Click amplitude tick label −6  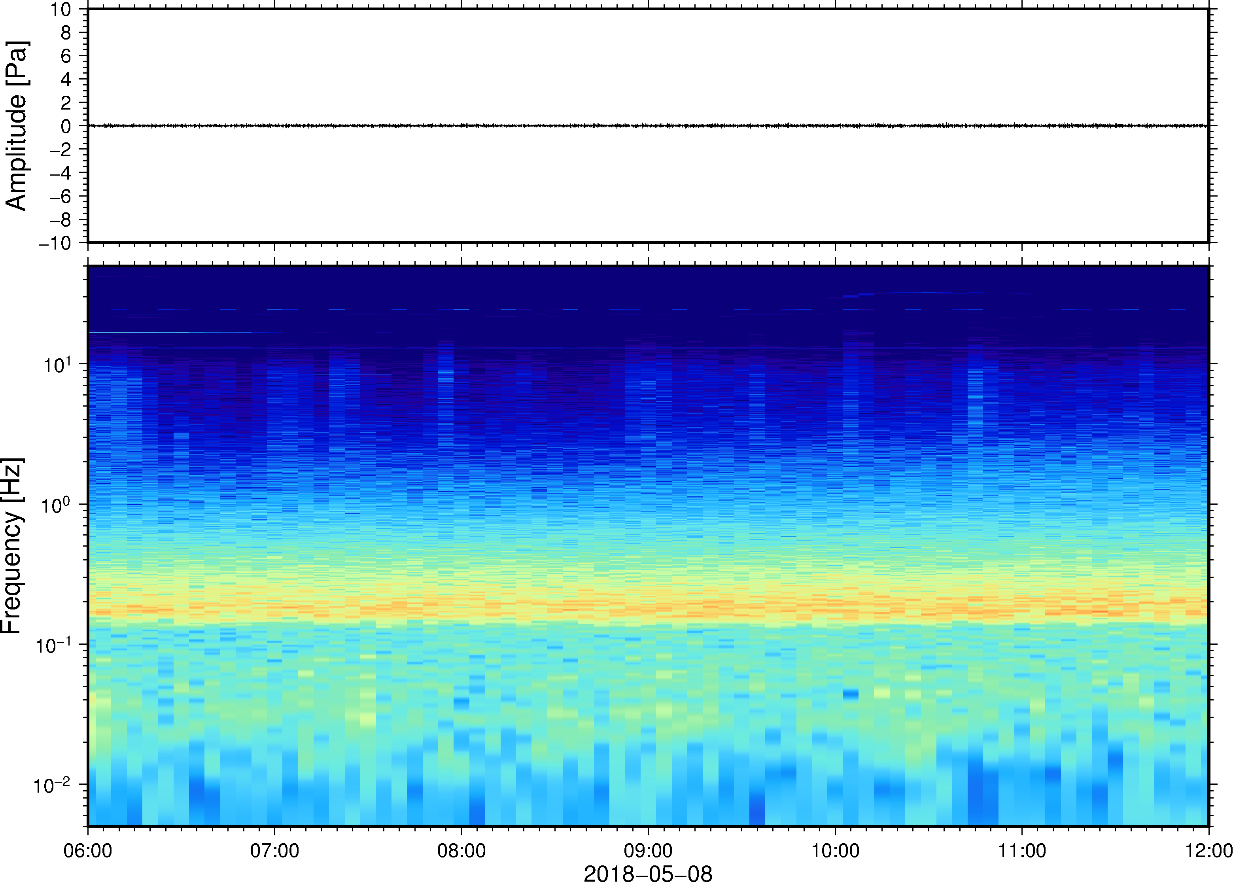click(x=60, y=197)
